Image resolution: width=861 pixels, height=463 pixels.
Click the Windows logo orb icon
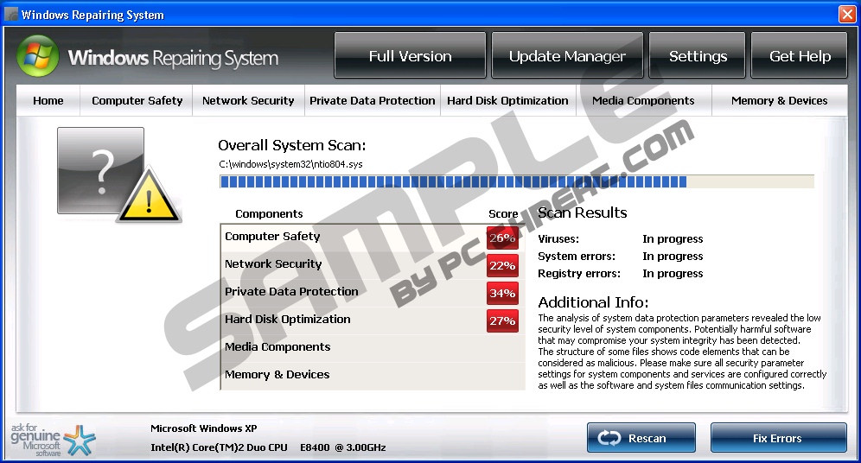(37, 56)
